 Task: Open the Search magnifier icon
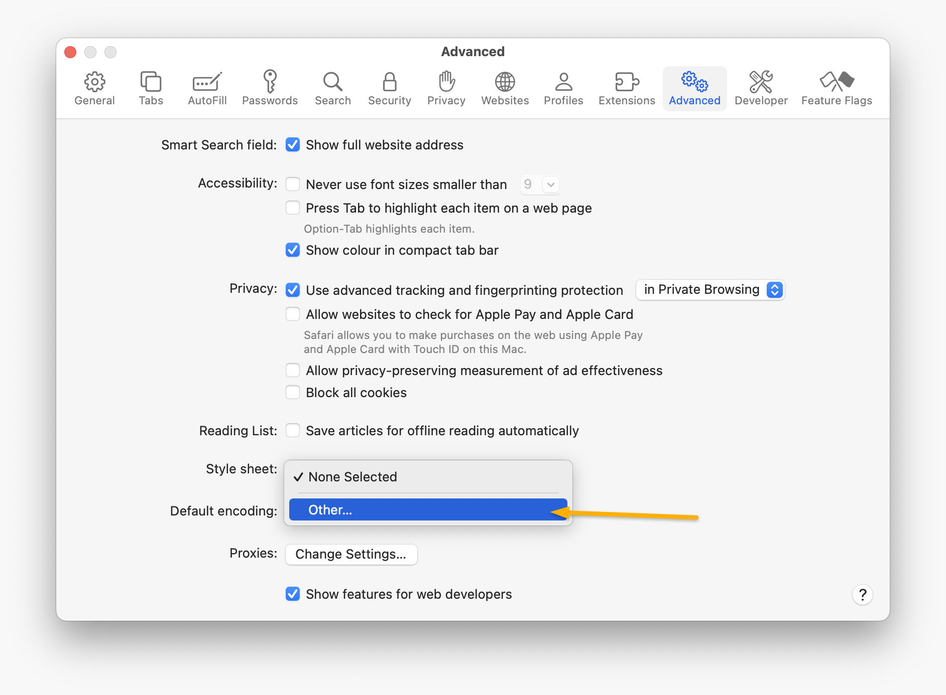[x=332, y=82]
